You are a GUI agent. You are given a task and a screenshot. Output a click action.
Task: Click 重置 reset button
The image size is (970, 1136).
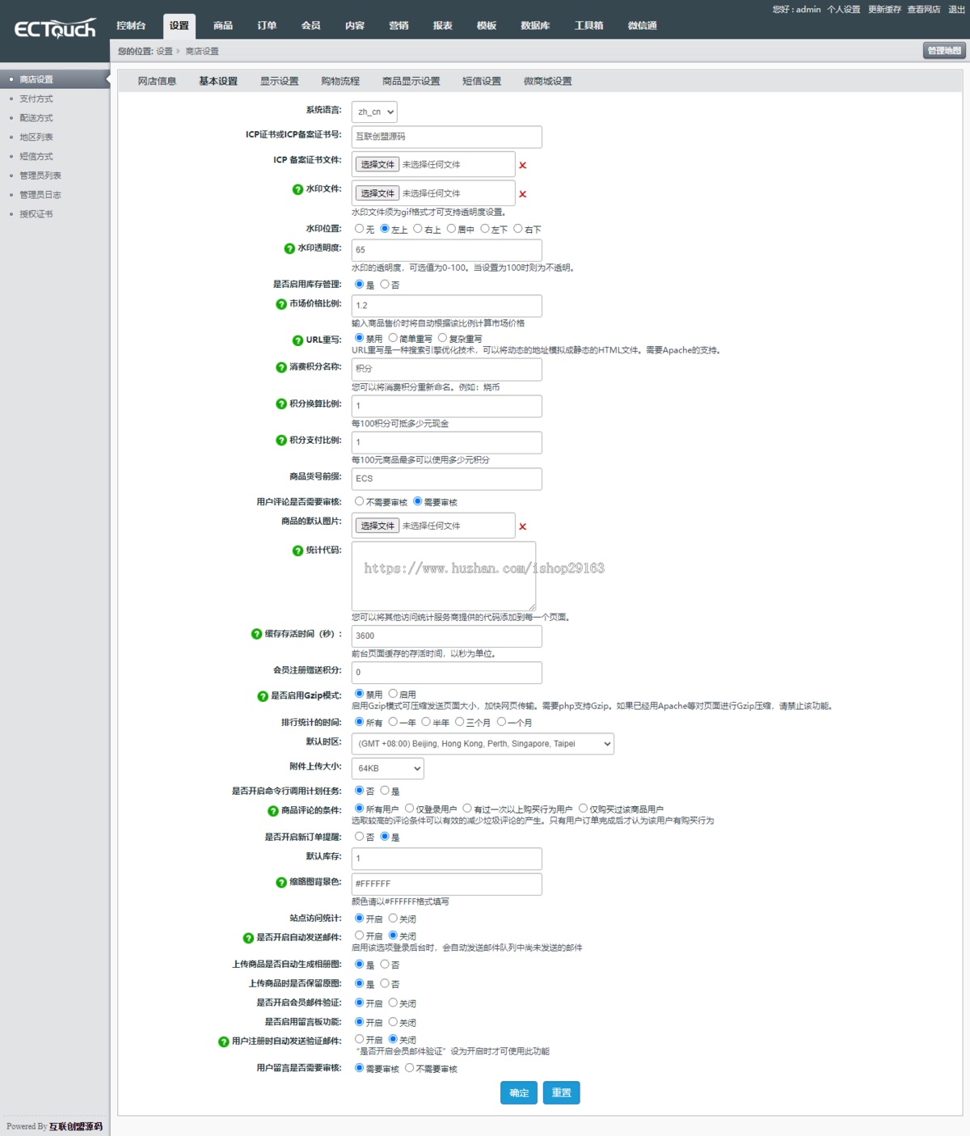pos(561,1093)
